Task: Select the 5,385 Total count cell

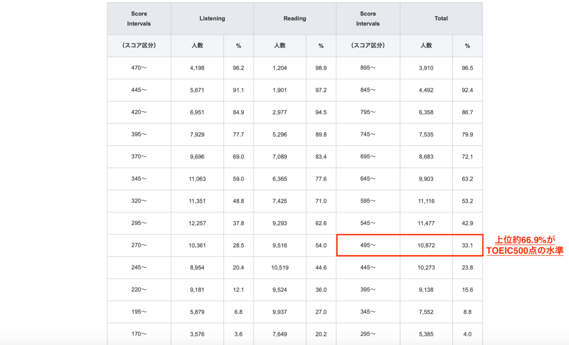Action: [x=426, y=334]
